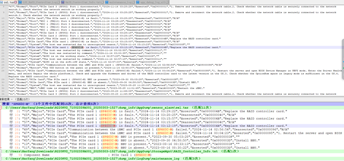This screenshot has width=344, height=161.
Task: Go to search result at line 29 ("46")
Action: (x=124, y=137)
